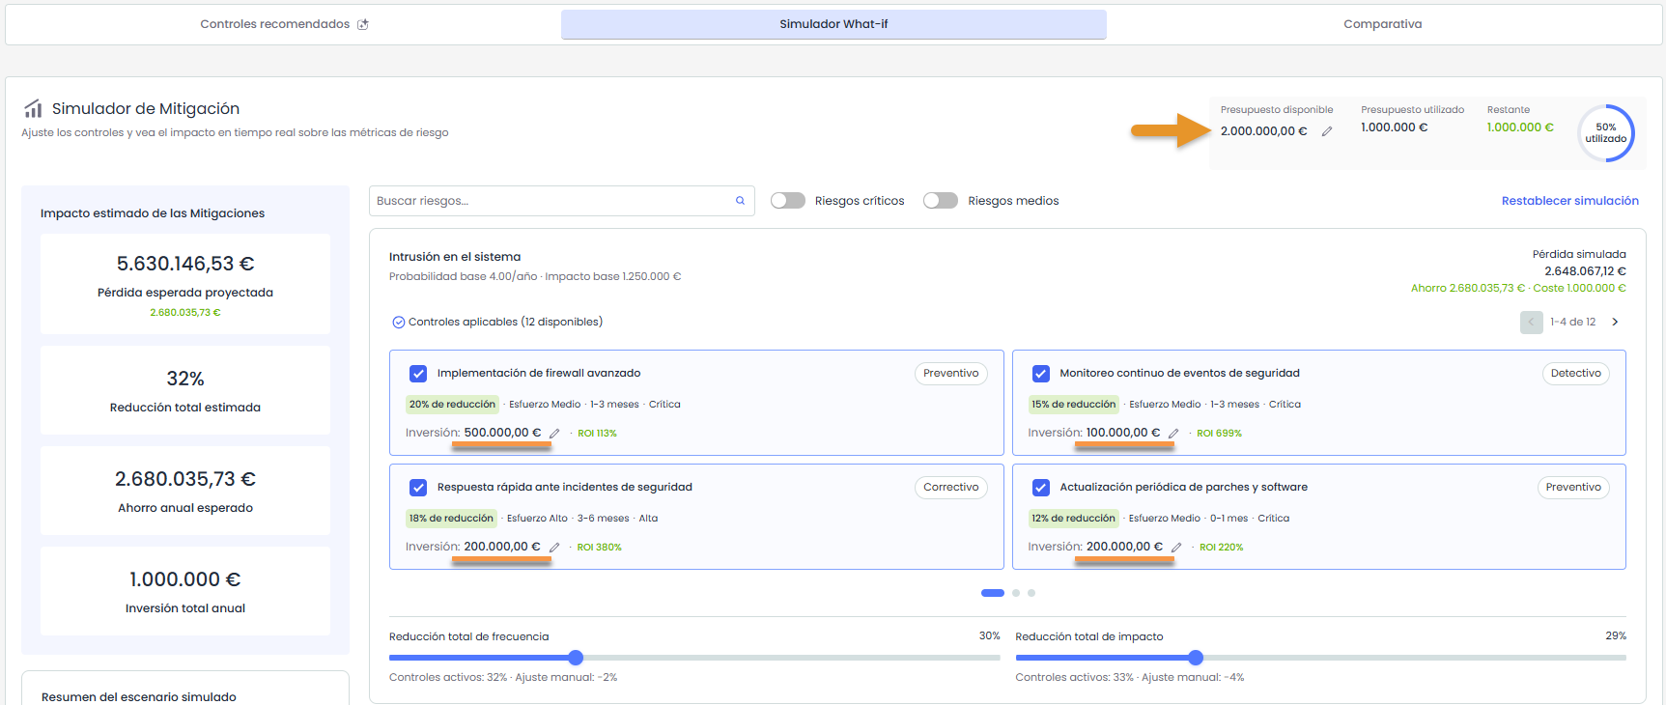Uncheck Monitoreo continuo de eventos de seguridad
This screenshot has width=1666, height=705.
pyautogui.click(x=1041, y=374)
